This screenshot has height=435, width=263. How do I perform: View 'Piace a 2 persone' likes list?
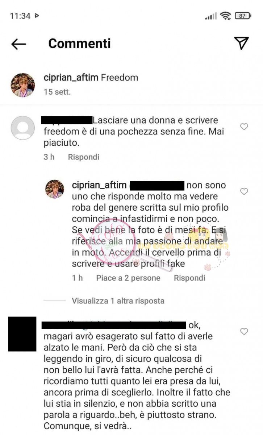[x=128, y=278]
